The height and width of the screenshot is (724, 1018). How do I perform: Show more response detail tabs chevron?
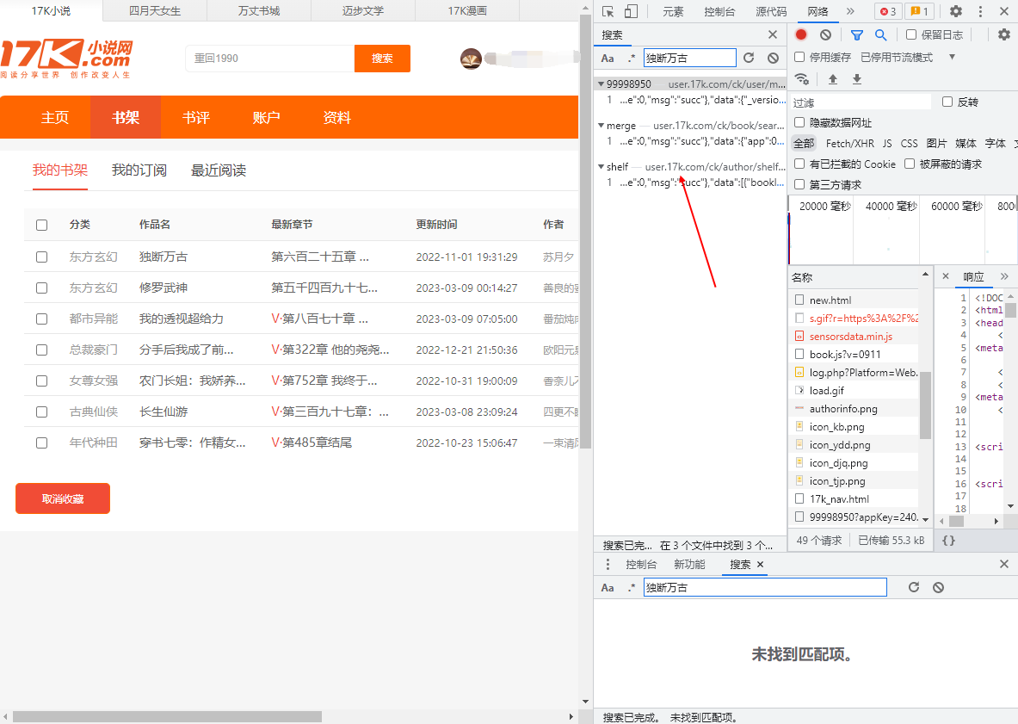tap(1004, 276)
